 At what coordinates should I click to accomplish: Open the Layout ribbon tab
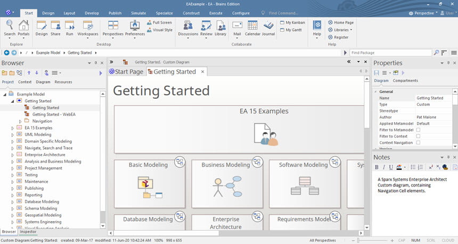pos(69,13)
